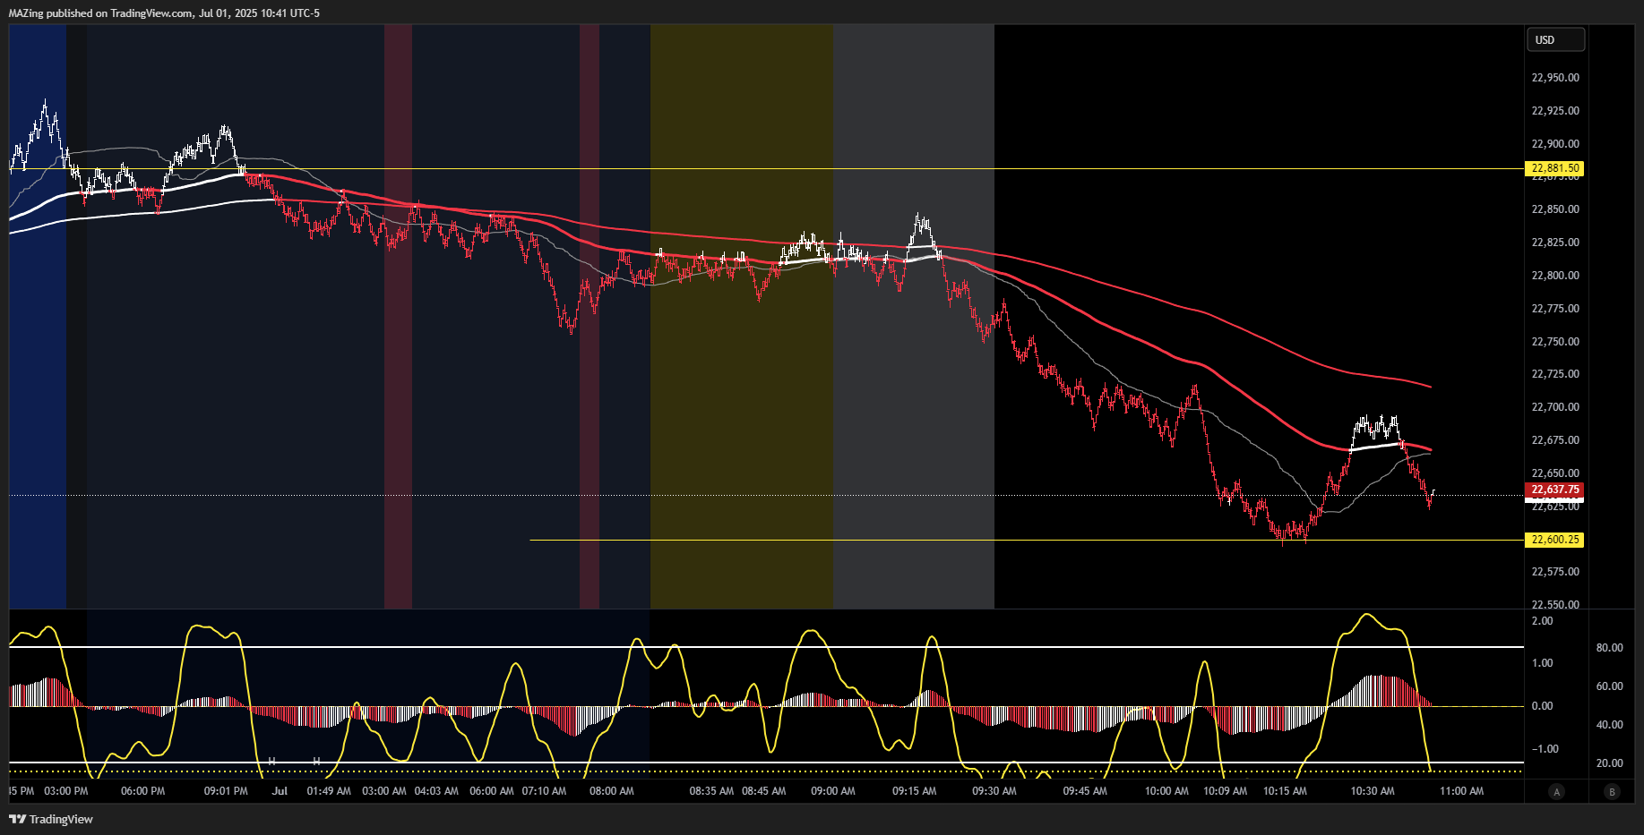This screenshot has width=1644, height=835.
Task: Click the 08:45 AM time axis label
Action: click(764, 791)
